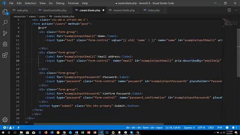The height and width of the screenshot is (135, 240).
Task: Select the create.blade.php tab
Action: [90, 10]
